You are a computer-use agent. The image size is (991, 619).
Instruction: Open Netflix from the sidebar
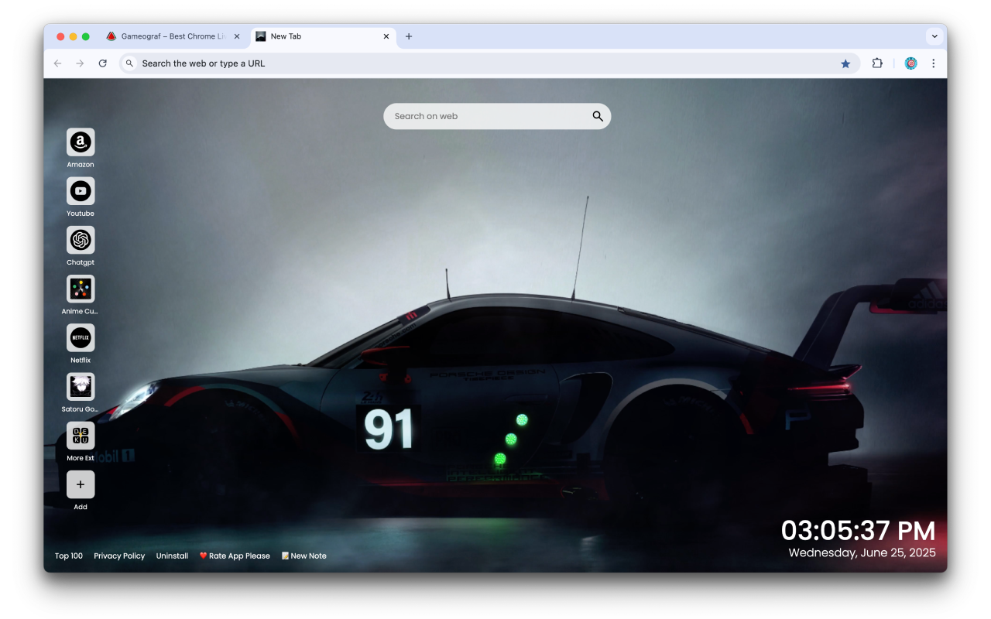point(81,338)
